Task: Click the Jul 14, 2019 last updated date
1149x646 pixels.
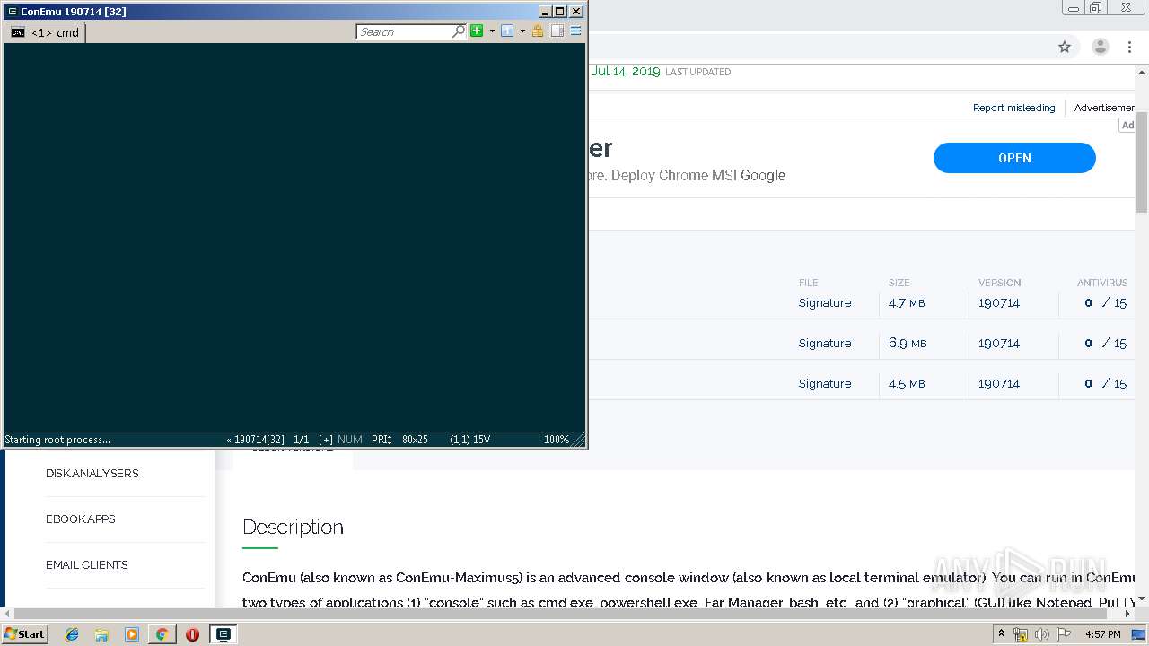Action: [x=626, y=72]
